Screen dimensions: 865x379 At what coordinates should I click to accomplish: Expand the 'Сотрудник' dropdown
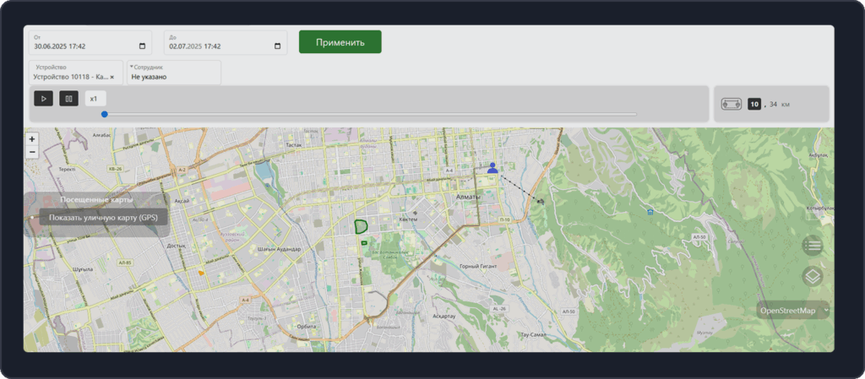pyautogui.click(x=174, y=73)
